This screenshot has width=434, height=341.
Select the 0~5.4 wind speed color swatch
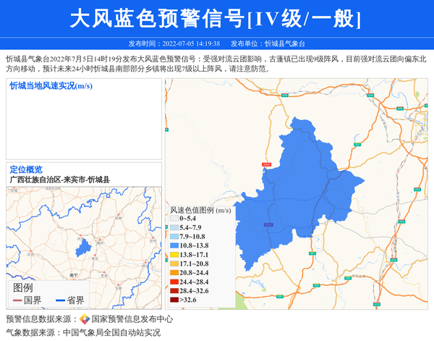tap(174, 218)
